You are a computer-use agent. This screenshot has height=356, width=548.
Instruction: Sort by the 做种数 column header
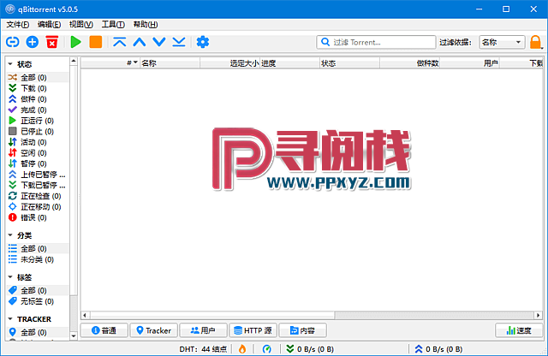point(409,63)
